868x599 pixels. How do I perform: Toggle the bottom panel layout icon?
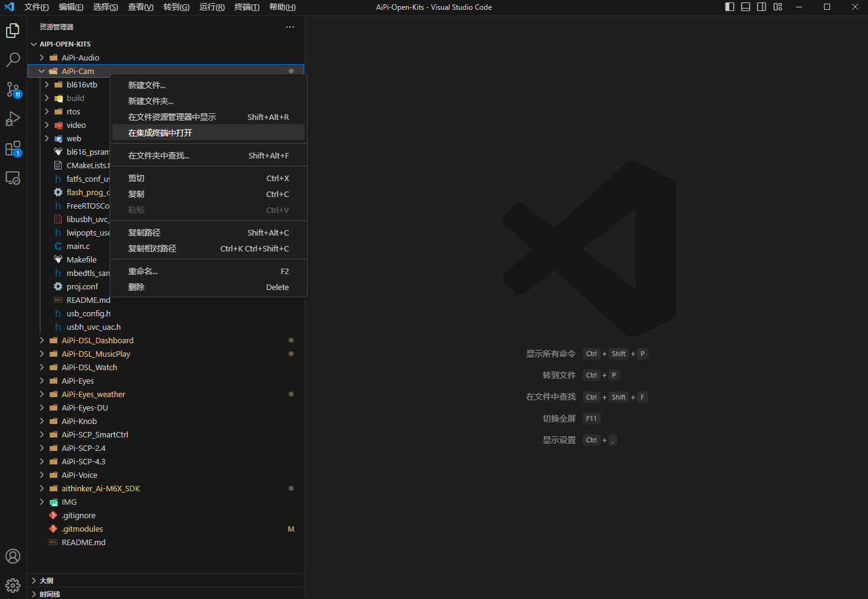tap(746, 7)
